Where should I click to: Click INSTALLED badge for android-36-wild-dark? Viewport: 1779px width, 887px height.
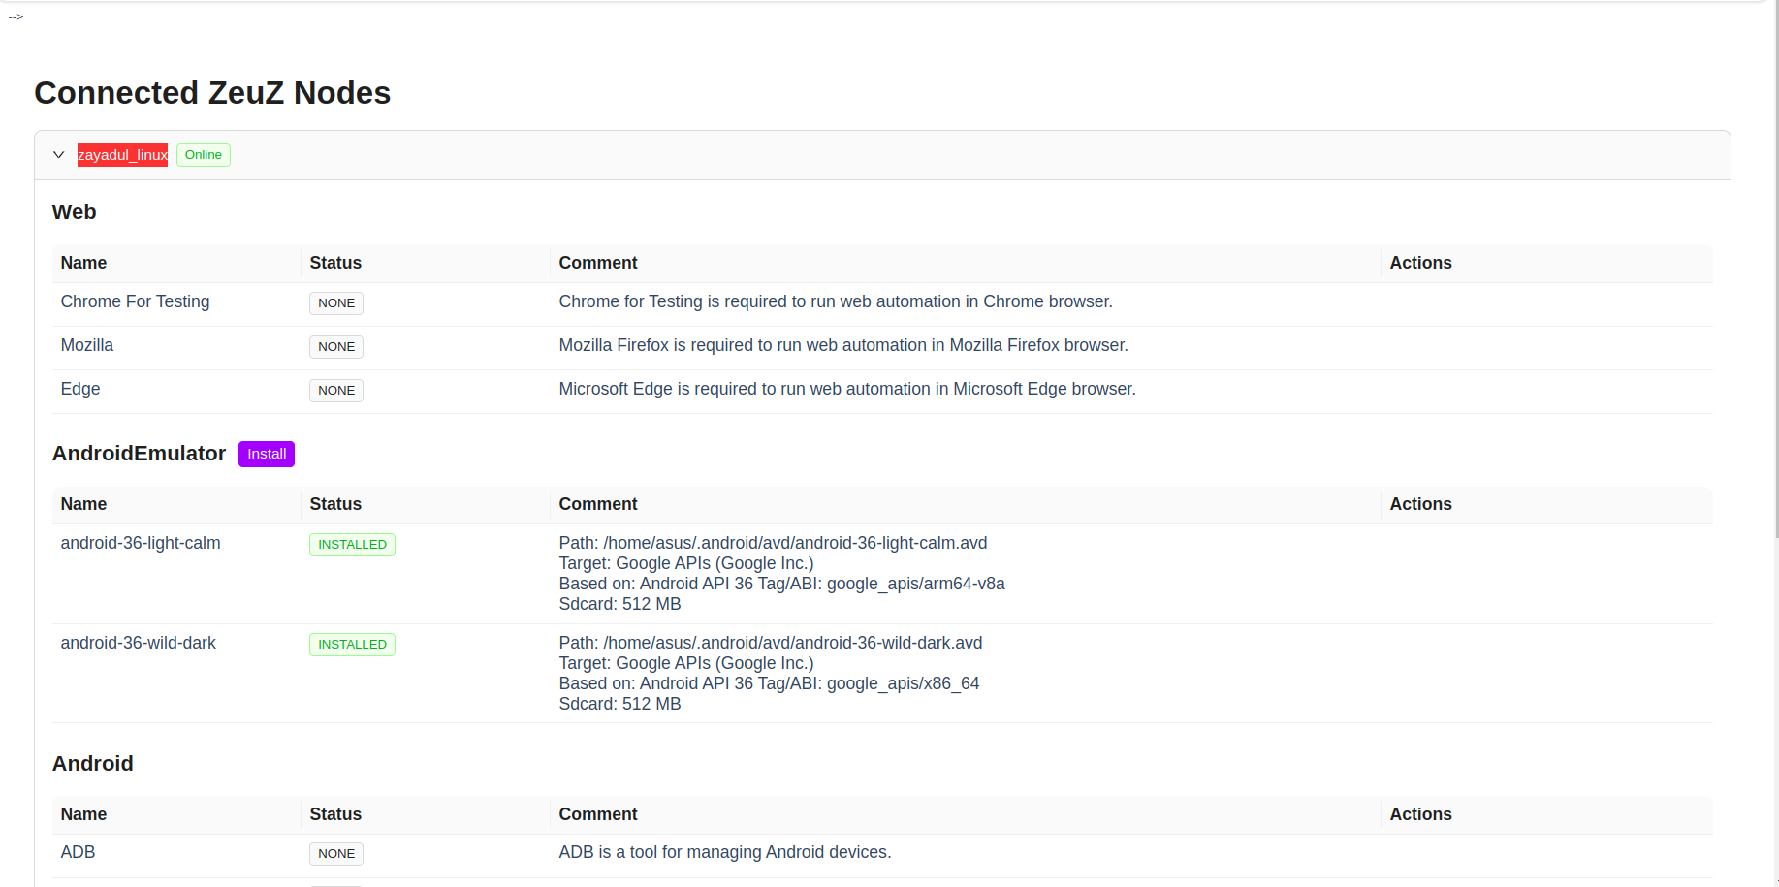click(352, 645)
